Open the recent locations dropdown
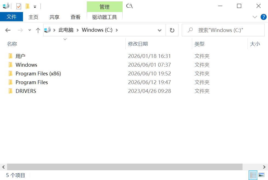This screenshot has width=268, height=180. tap(30, 30)
